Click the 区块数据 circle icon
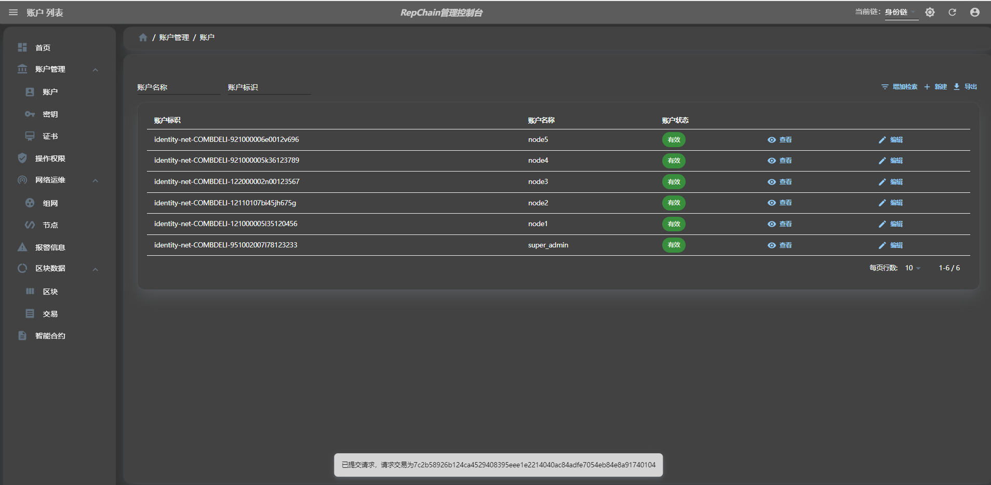The width and height of the screenshot is (991, 485). coord(22,268)
